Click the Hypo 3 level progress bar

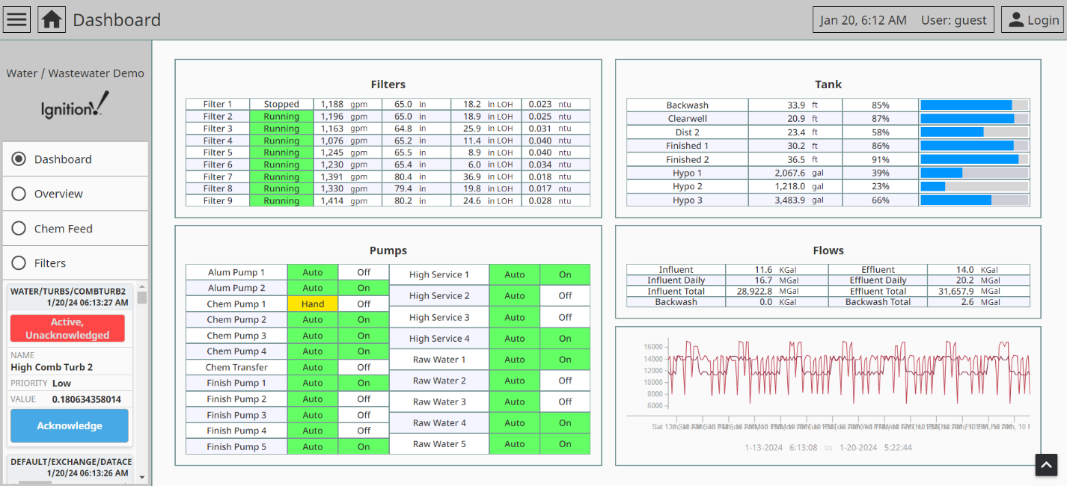(974, 200)
